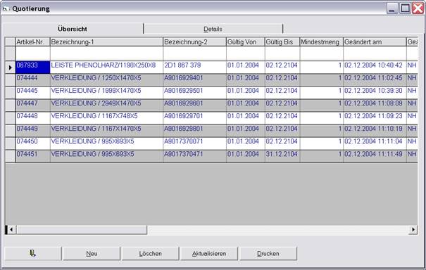Select article number 074448 cell
The image size is (426, 270).
pyautogui.click(x=32, y=118)
